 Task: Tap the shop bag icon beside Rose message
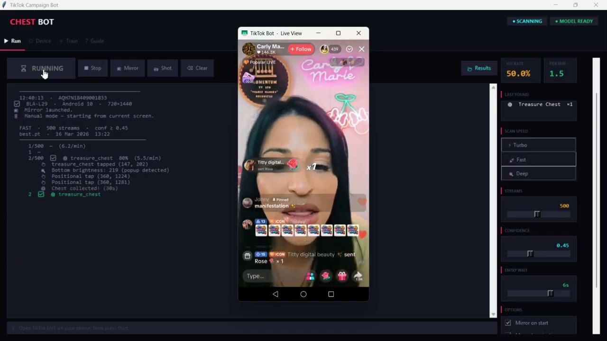tap(247, 256)
